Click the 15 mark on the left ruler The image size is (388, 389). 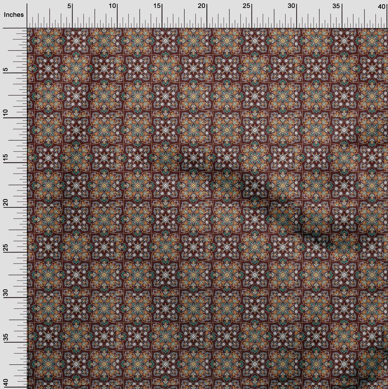6,158
